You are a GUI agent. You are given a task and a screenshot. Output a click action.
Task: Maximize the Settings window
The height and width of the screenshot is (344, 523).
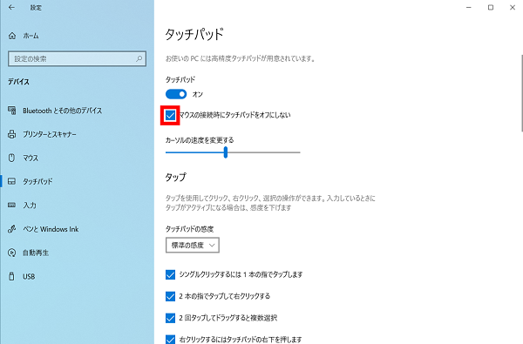click(x=491, y=7)
